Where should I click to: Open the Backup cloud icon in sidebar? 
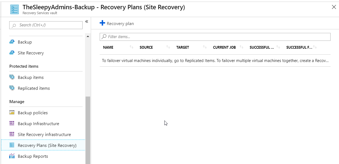click(12, 42)
